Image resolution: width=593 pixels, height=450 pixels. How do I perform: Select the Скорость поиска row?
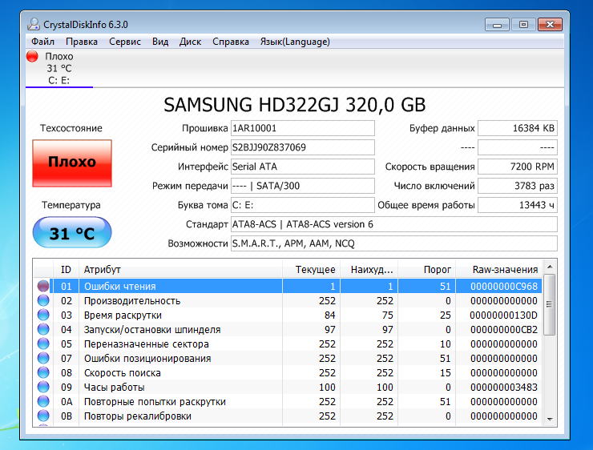pos(288,372)
